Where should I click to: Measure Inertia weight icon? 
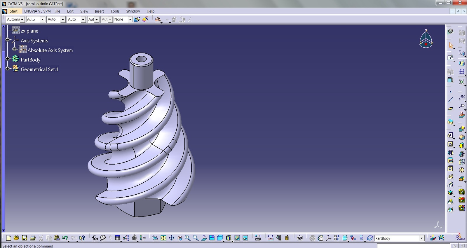coord(287,238)
